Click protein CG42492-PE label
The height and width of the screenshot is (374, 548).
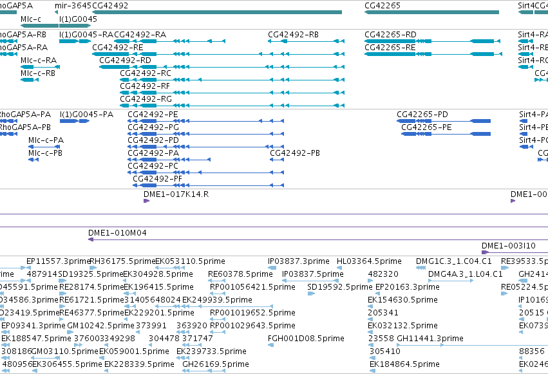(x=153, y=115)
